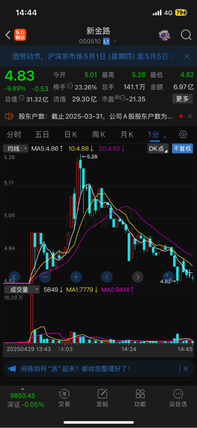Tap the search magnifier icon
Viewport: 197px width, 428px height.
(x=186, y=35)
